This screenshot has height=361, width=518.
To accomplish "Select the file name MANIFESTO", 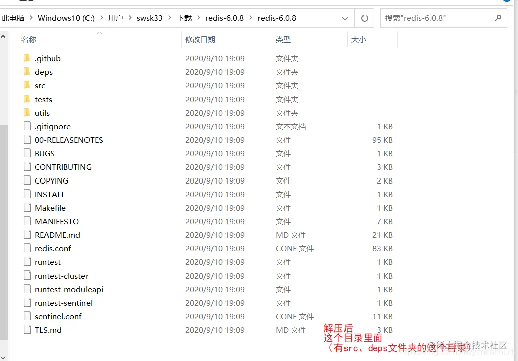I will (57, 221).
